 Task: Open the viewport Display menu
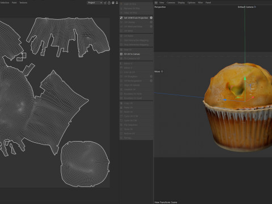point(181,3)
